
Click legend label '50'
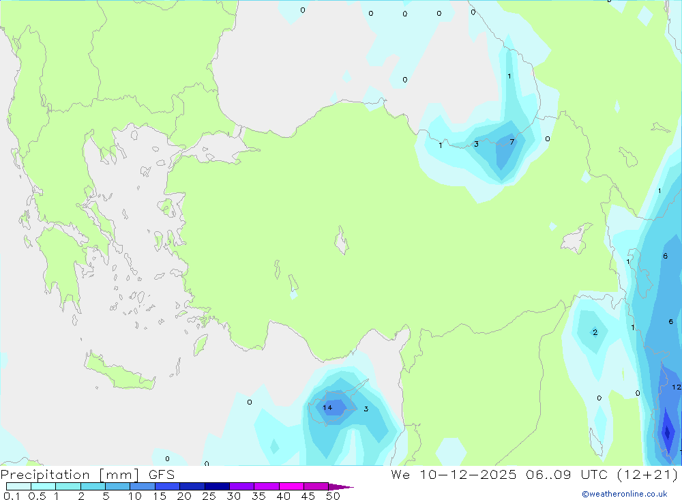[x=333, y=496]
